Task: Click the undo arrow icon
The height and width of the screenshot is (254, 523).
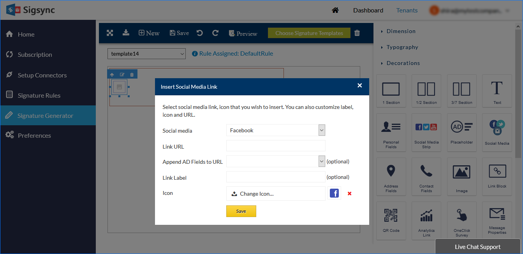Action: (x=200, y=33)
